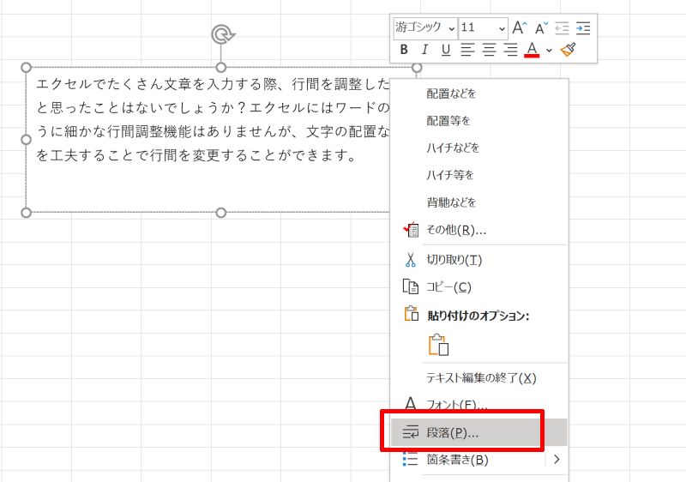Open font color dropdown arrow
Image resolution: width=686 pixels, height=482 pixels.
click(549, 51)
